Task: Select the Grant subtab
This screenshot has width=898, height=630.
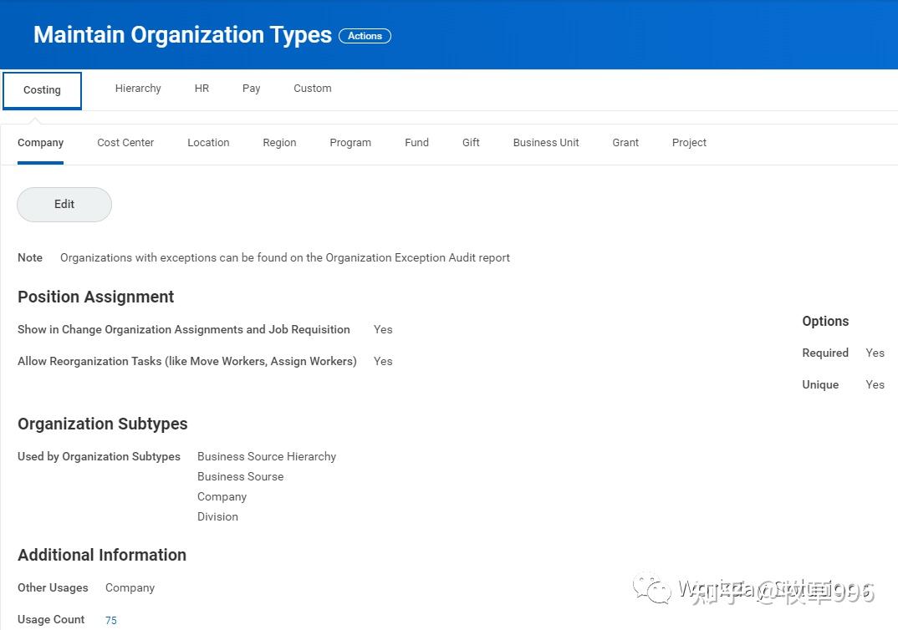Action: (x=625, y=142)
